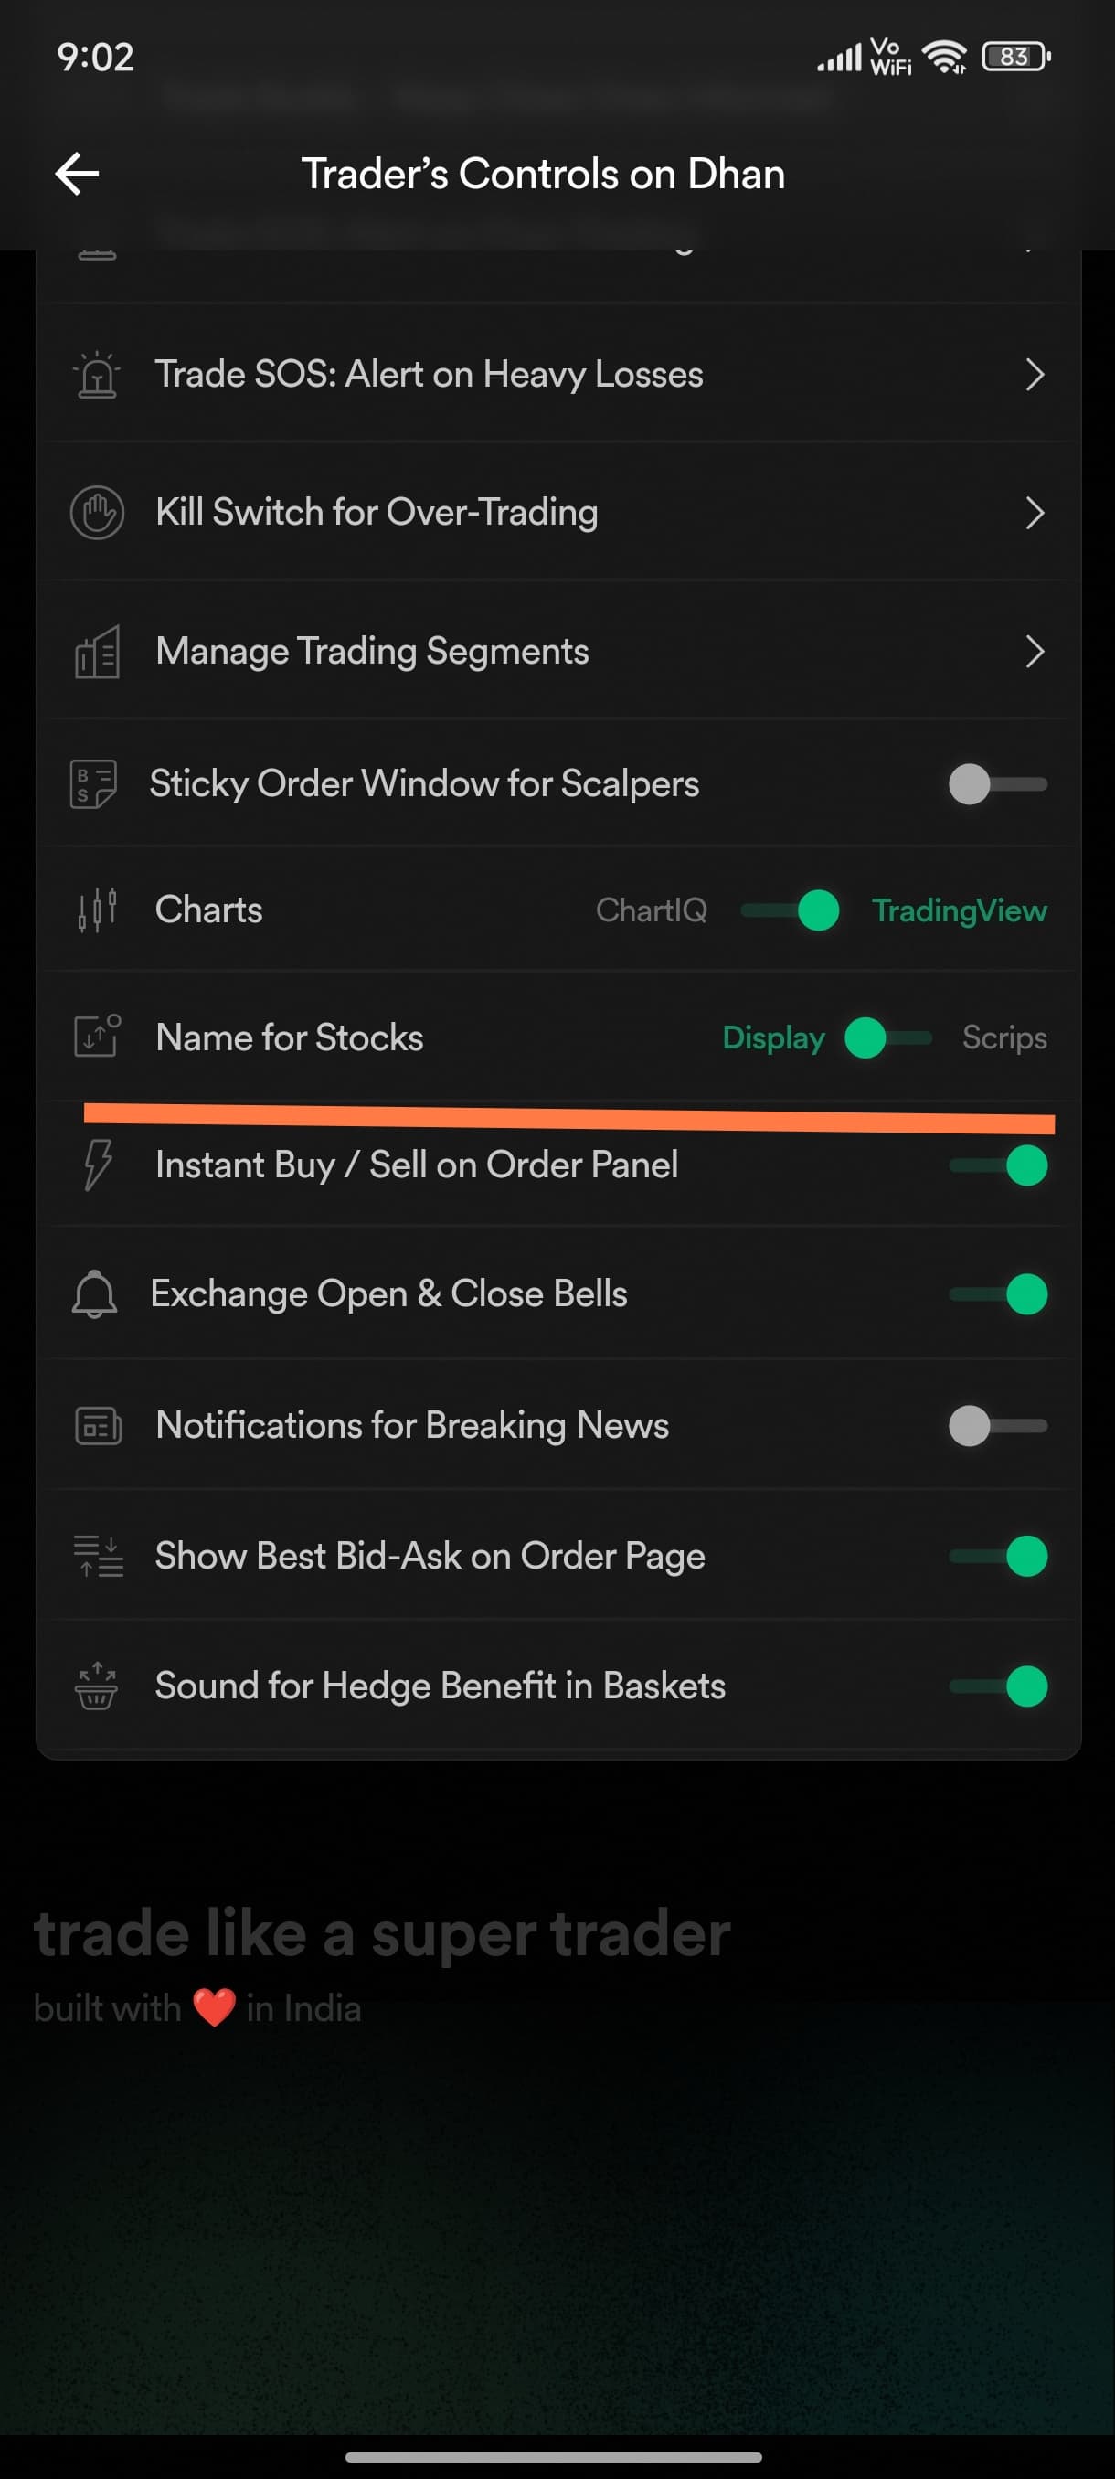The width and height of the screenshot is (1115, 2479).
Task: Tap the Breaking News newspaper icon
Action: 97,1425
